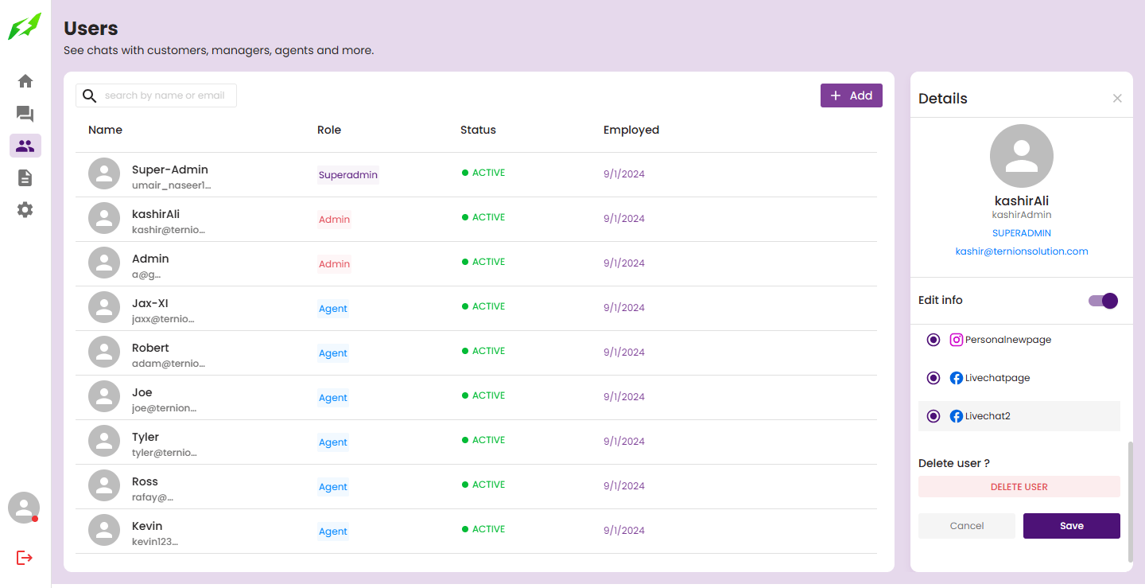Open the Documents icon in sidebar
1145x588 pixels.
pos(25,177)
